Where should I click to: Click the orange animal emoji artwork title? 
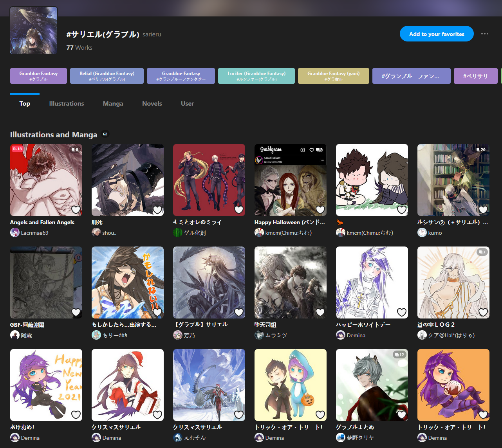(340, 222)
